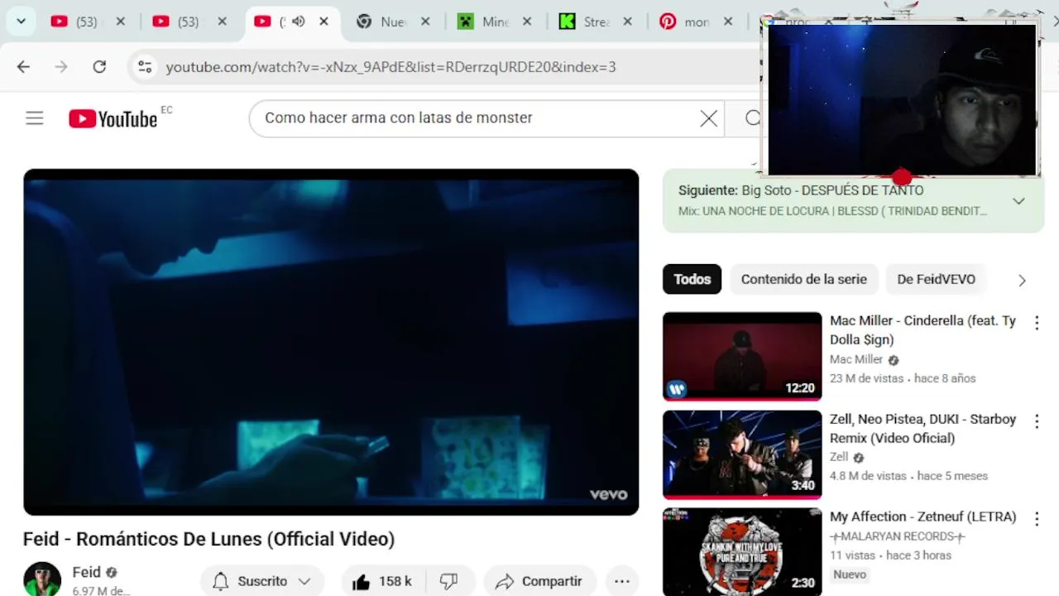Share video with Compartir button
Viewport: 1059px width, 596px height.
point(539,581)
